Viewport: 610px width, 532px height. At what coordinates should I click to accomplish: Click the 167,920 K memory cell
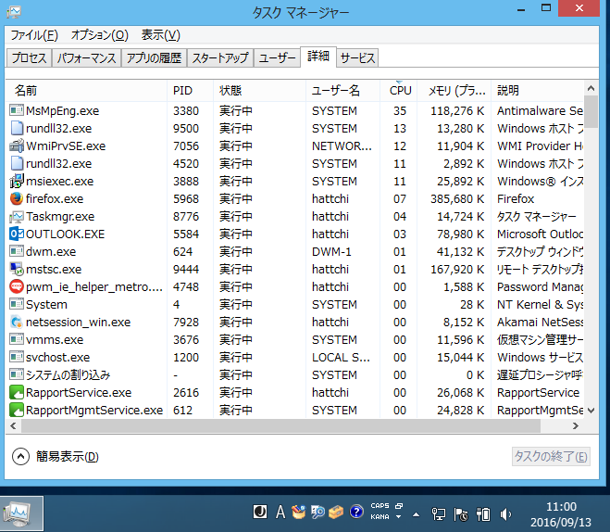457,269
